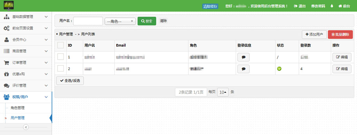357x135 pixels.
Task: Click the speech bubbles icon for 评价管理
Action: (x=6, y=85)
